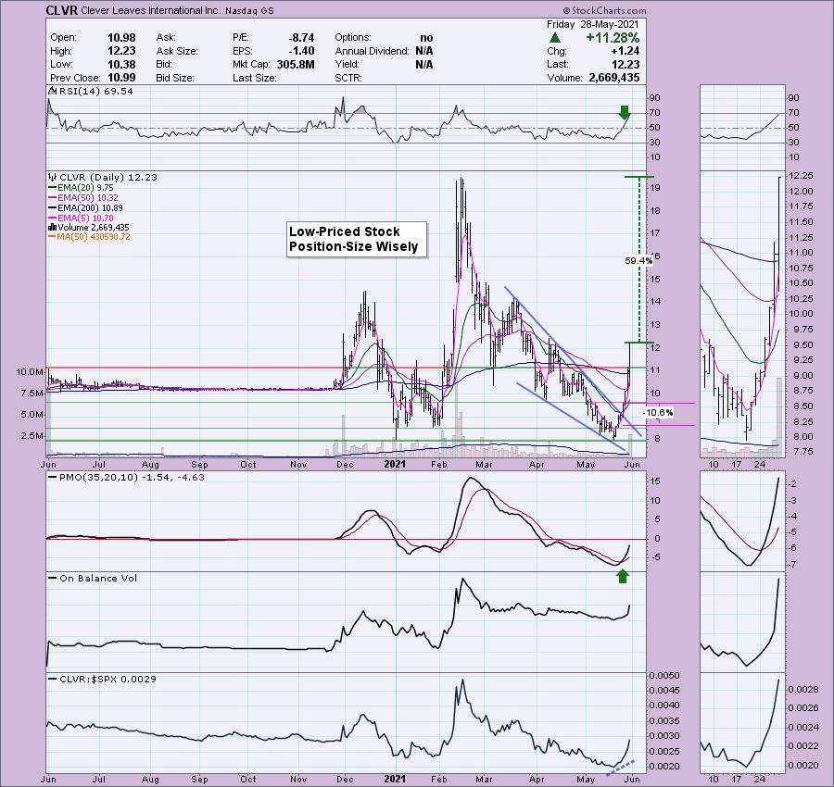Click the 10.0M volume axis label
This screenshot has height=787, width=834.
[30, 372]
